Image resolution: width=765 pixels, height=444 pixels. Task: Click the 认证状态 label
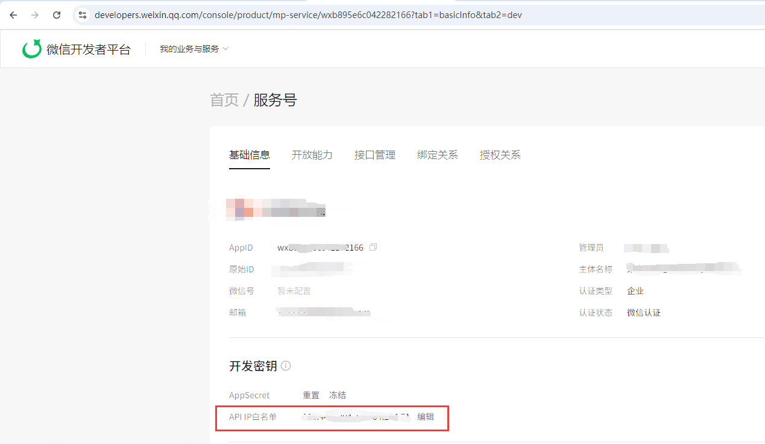point(596,313)
